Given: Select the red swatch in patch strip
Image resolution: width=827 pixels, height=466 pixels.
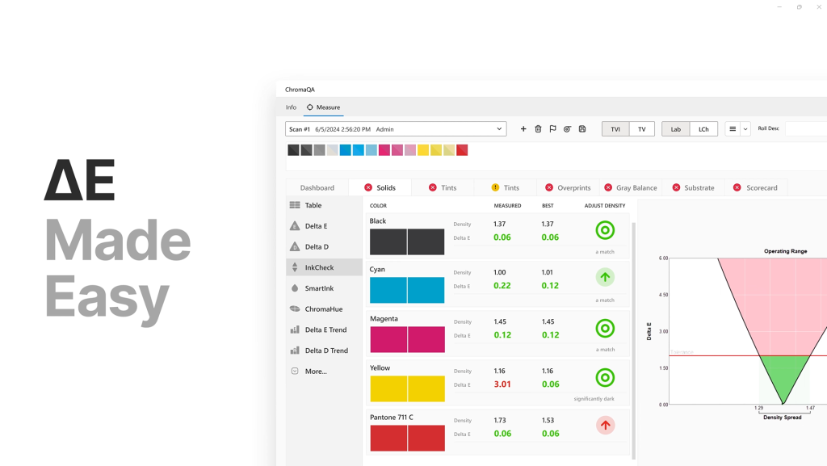Looking at the screenshot, I should coord(462,150).
